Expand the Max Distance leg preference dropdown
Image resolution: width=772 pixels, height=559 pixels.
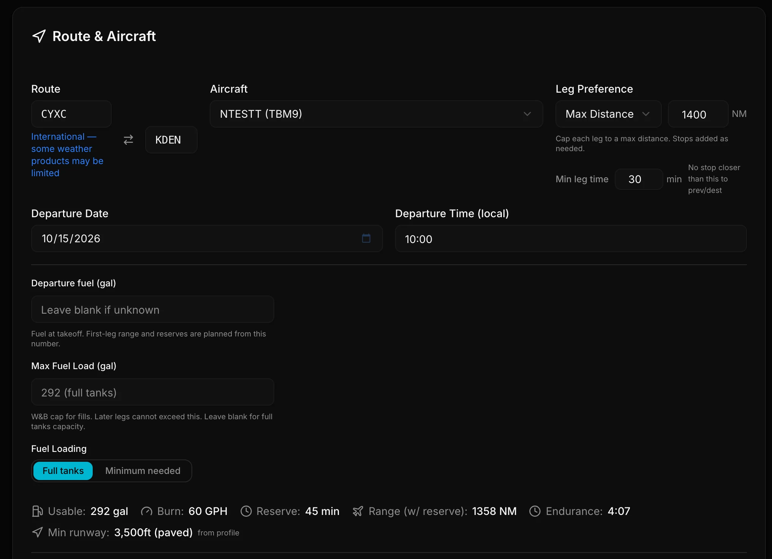(608, 114)
